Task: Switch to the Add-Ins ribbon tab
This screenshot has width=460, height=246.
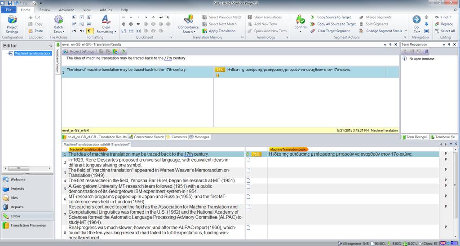Action: tap(106, 10)
